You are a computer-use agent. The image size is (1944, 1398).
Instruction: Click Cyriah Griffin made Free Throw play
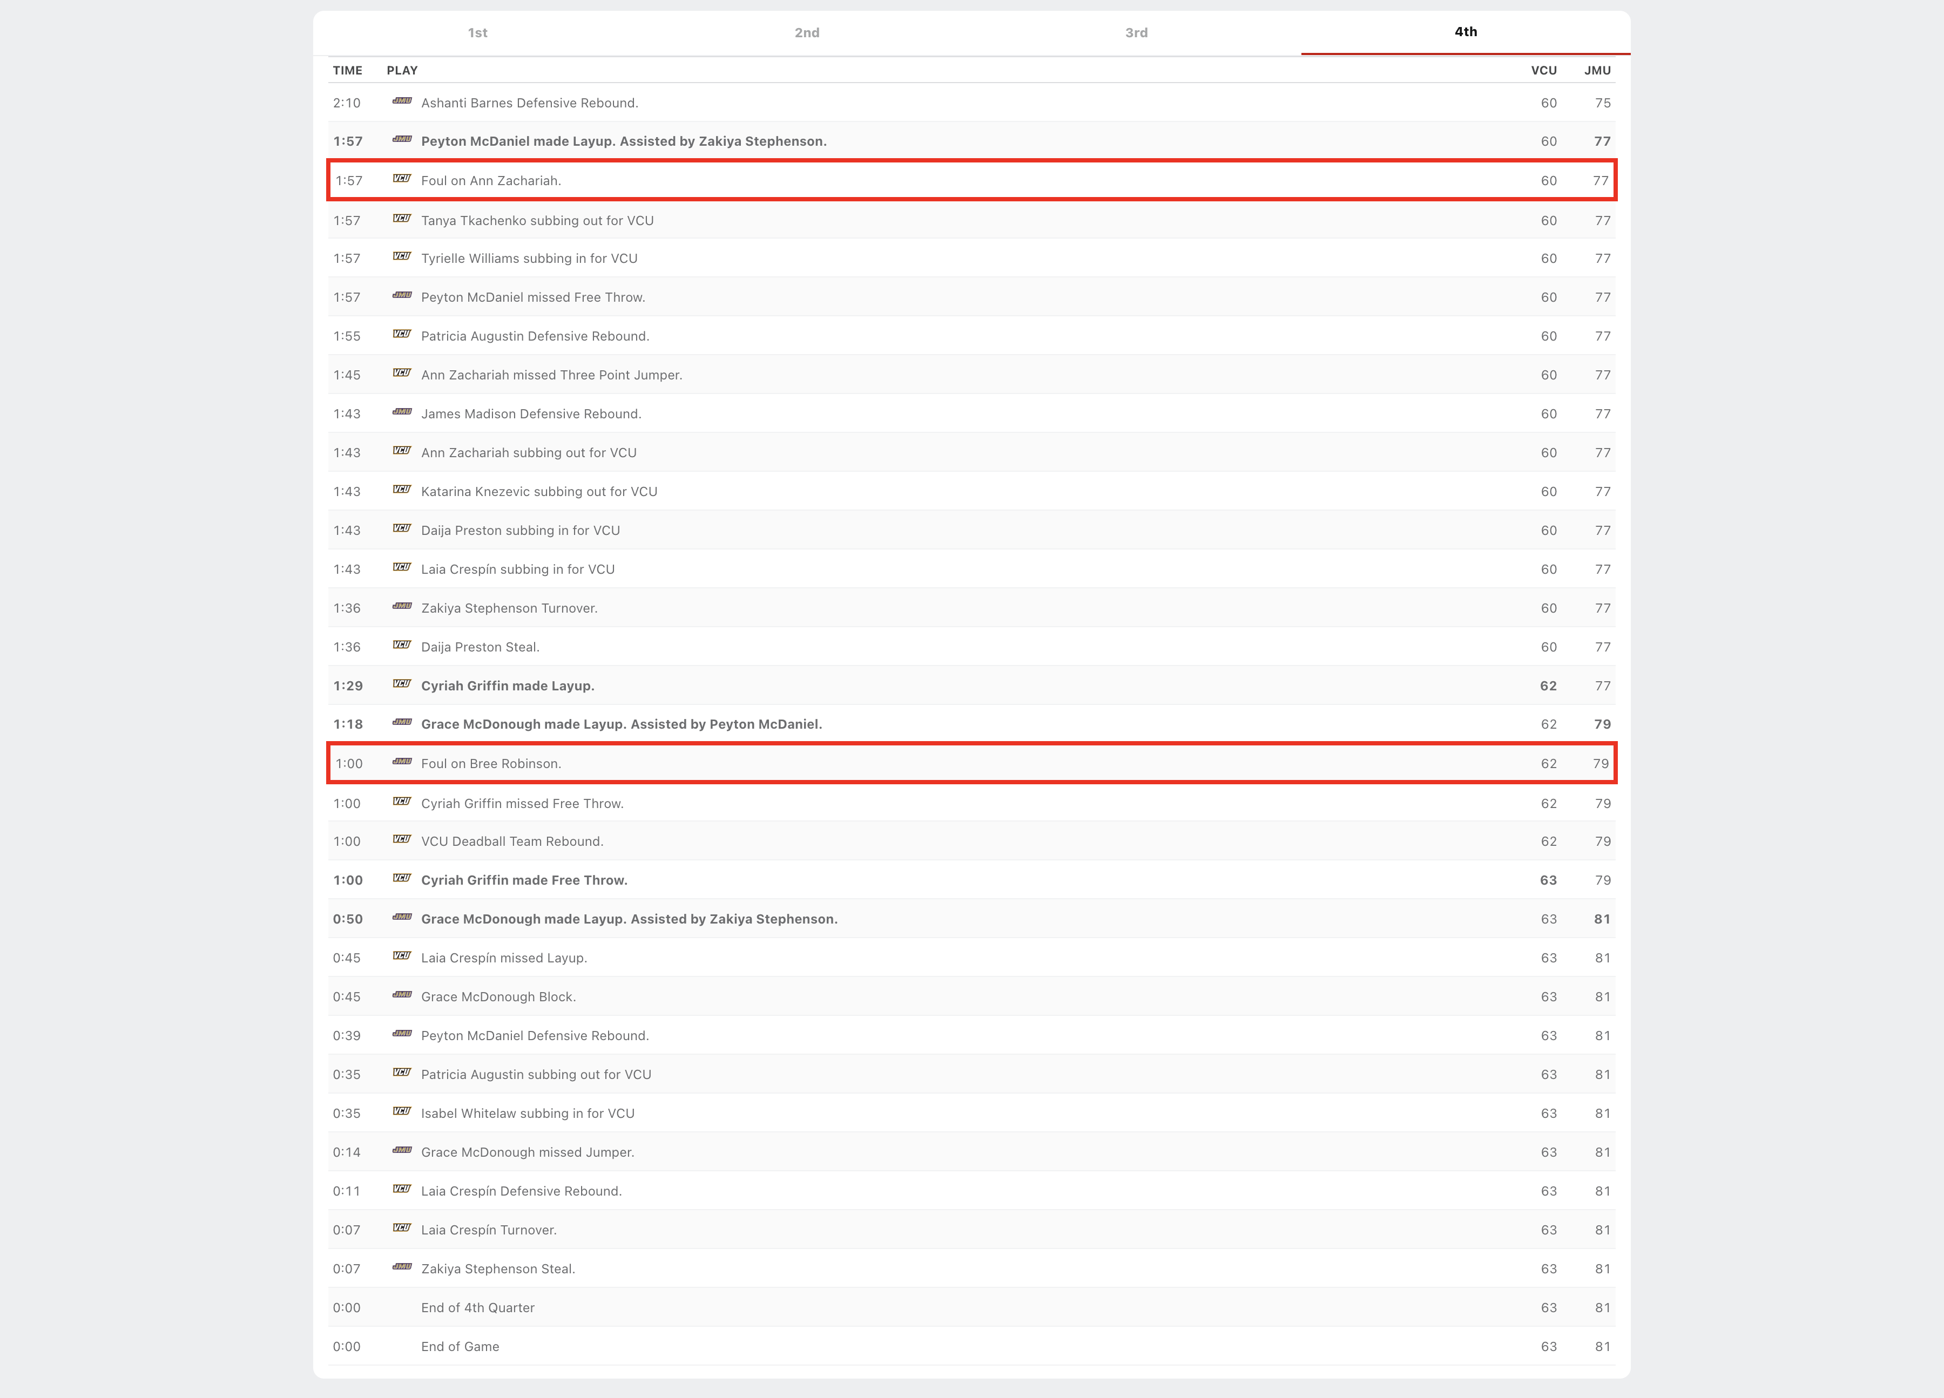click(x=524, y=880)
